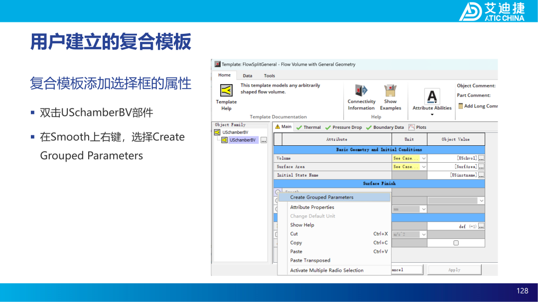Click the Object Value column header

click(x=456, y=139)
